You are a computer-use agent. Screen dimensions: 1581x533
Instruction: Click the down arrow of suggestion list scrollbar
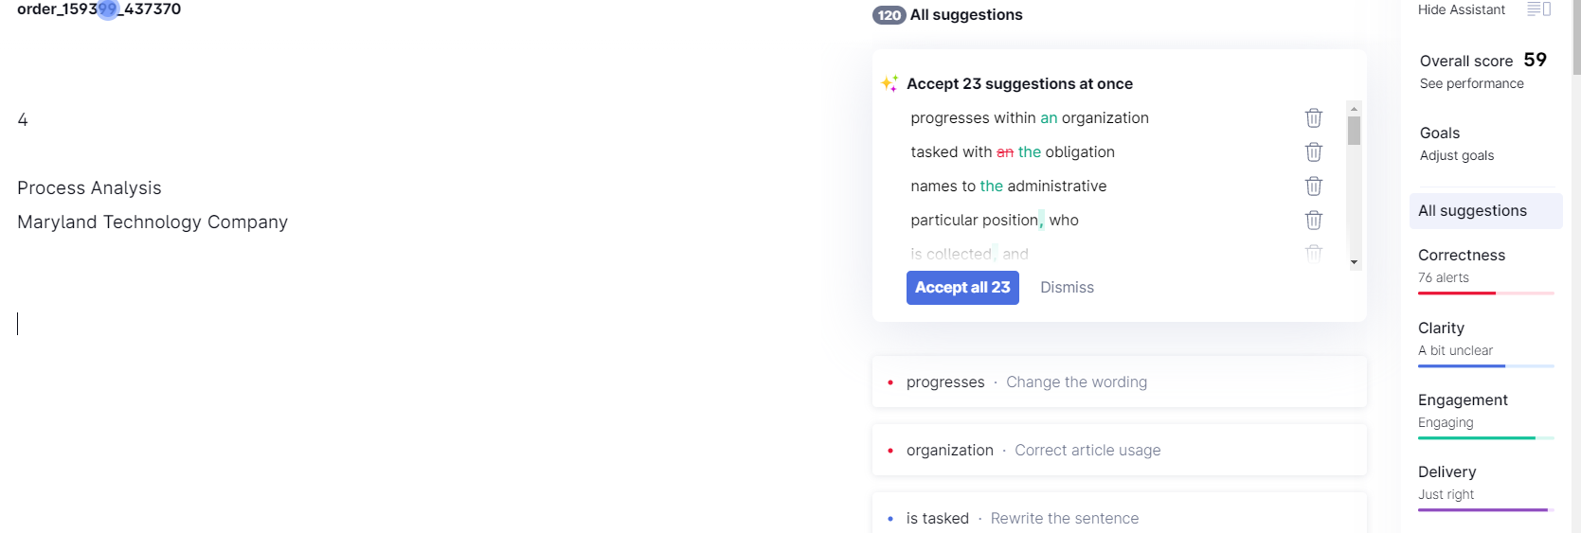[x=1354, y=262]
